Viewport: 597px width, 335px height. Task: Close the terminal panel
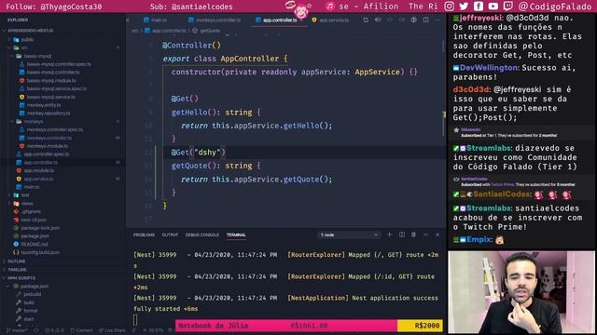coord(437,234)
